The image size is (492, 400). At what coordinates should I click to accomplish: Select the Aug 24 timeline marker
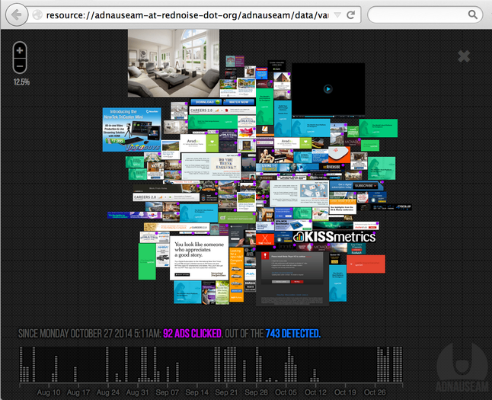pos(108,392)
